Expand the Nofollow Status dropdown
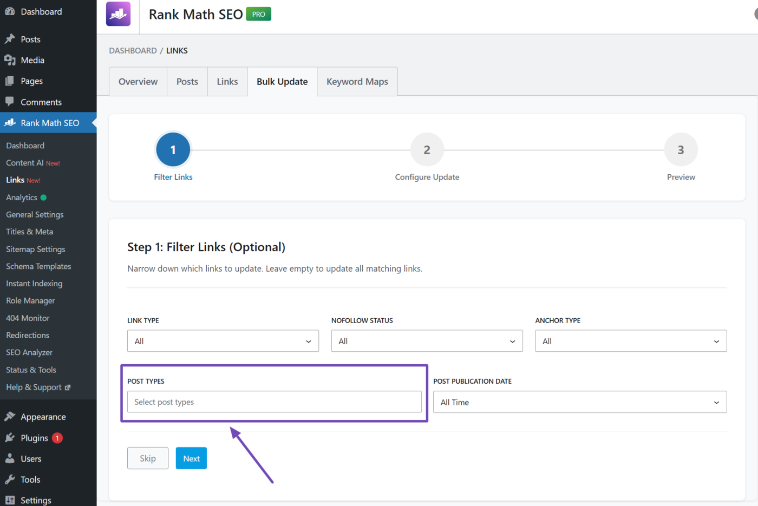758x506 pixels. (x=427, y=340)
